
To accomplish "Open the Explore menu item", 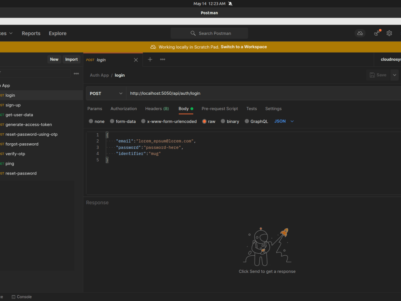I will pos(57,33).
